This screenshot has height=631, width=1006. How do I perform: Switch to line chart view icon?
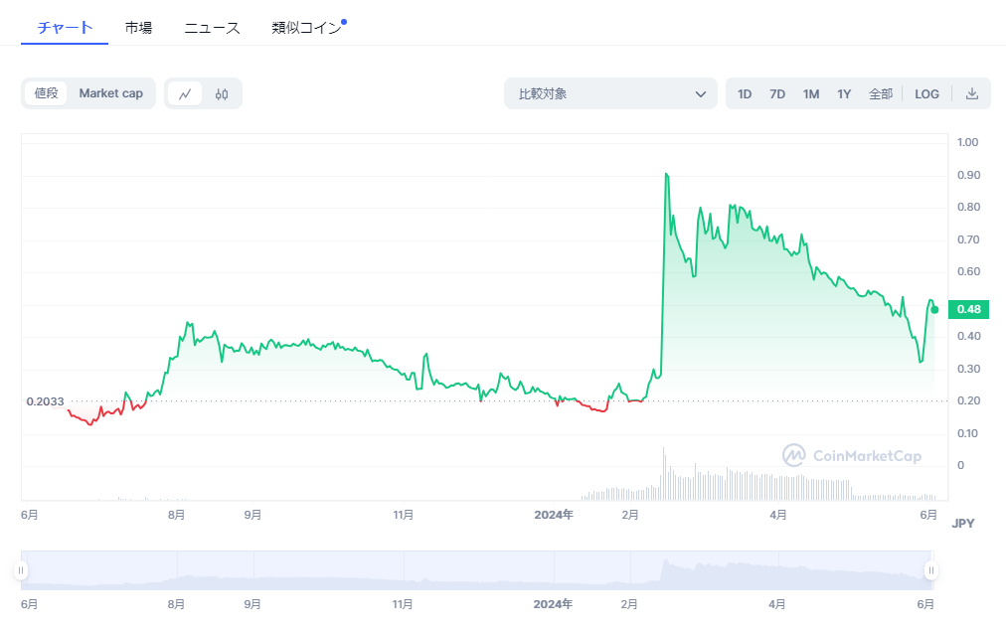[185, 93]
